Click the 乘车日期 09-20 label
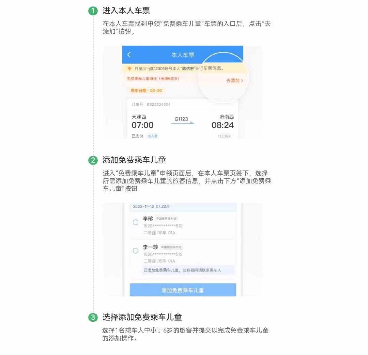 tap(146, 90)
